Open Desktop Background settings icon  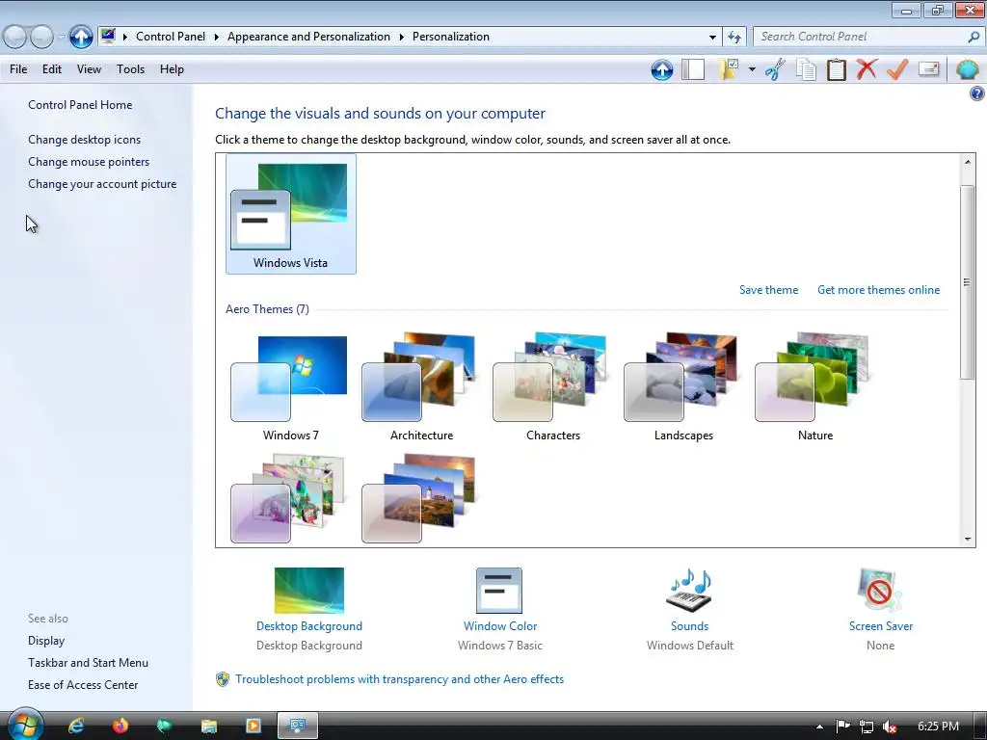pos(309,591)
